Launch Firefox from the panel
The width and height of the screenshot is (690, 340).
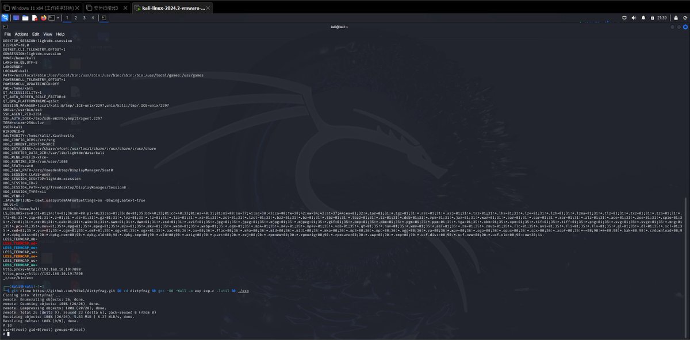(44, 18)
